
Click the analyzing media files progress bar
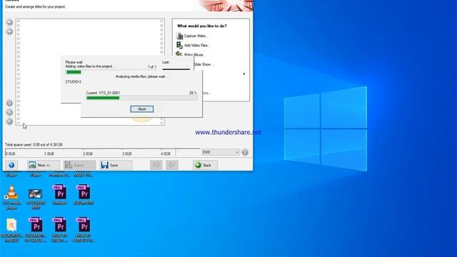click(x=142, y=99)
